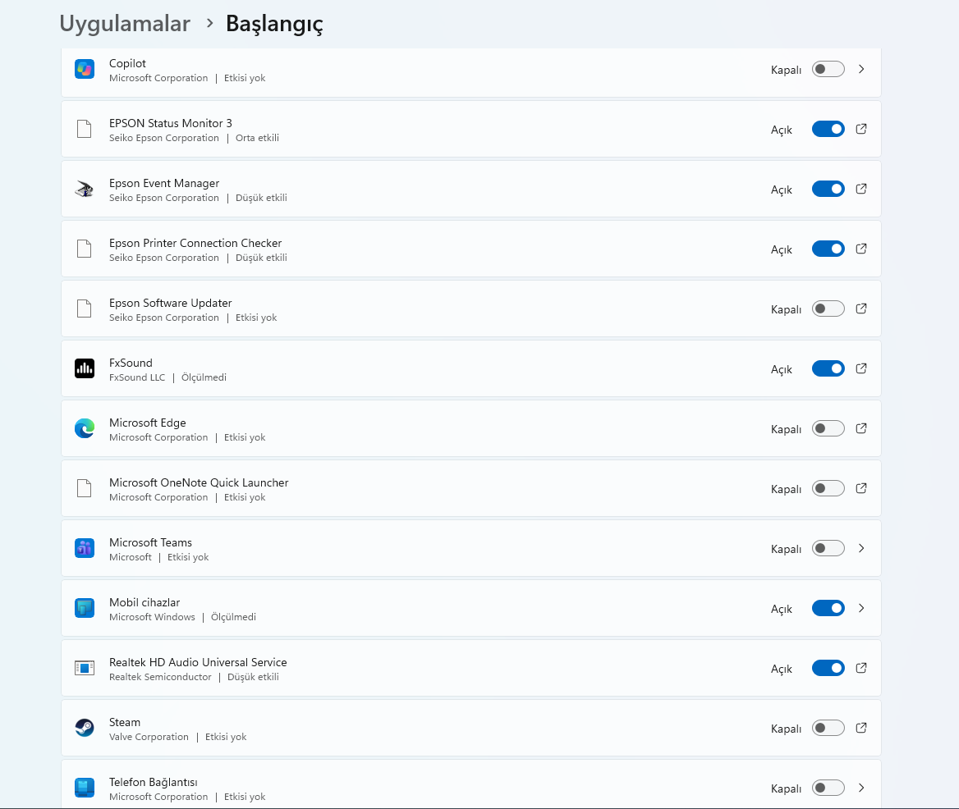Turn off Mobil cihazlar startup

(828, 608)
